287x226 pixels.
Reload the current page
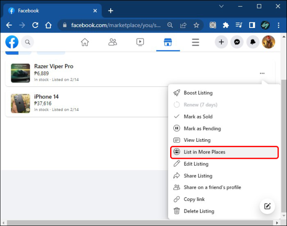click(35, 25)
